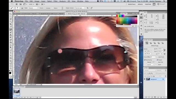Switch to the Painting workspace
Screen dimensions: 176x99
point(148,4)
